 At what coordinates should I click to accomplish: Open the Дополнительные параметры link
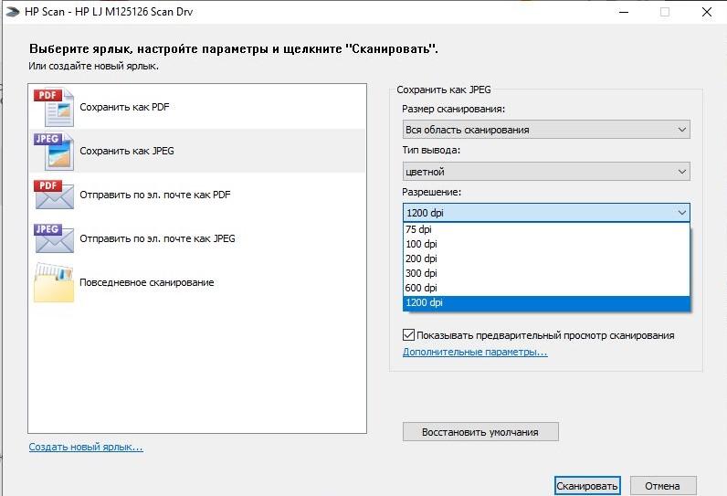(x=475, y=352)
